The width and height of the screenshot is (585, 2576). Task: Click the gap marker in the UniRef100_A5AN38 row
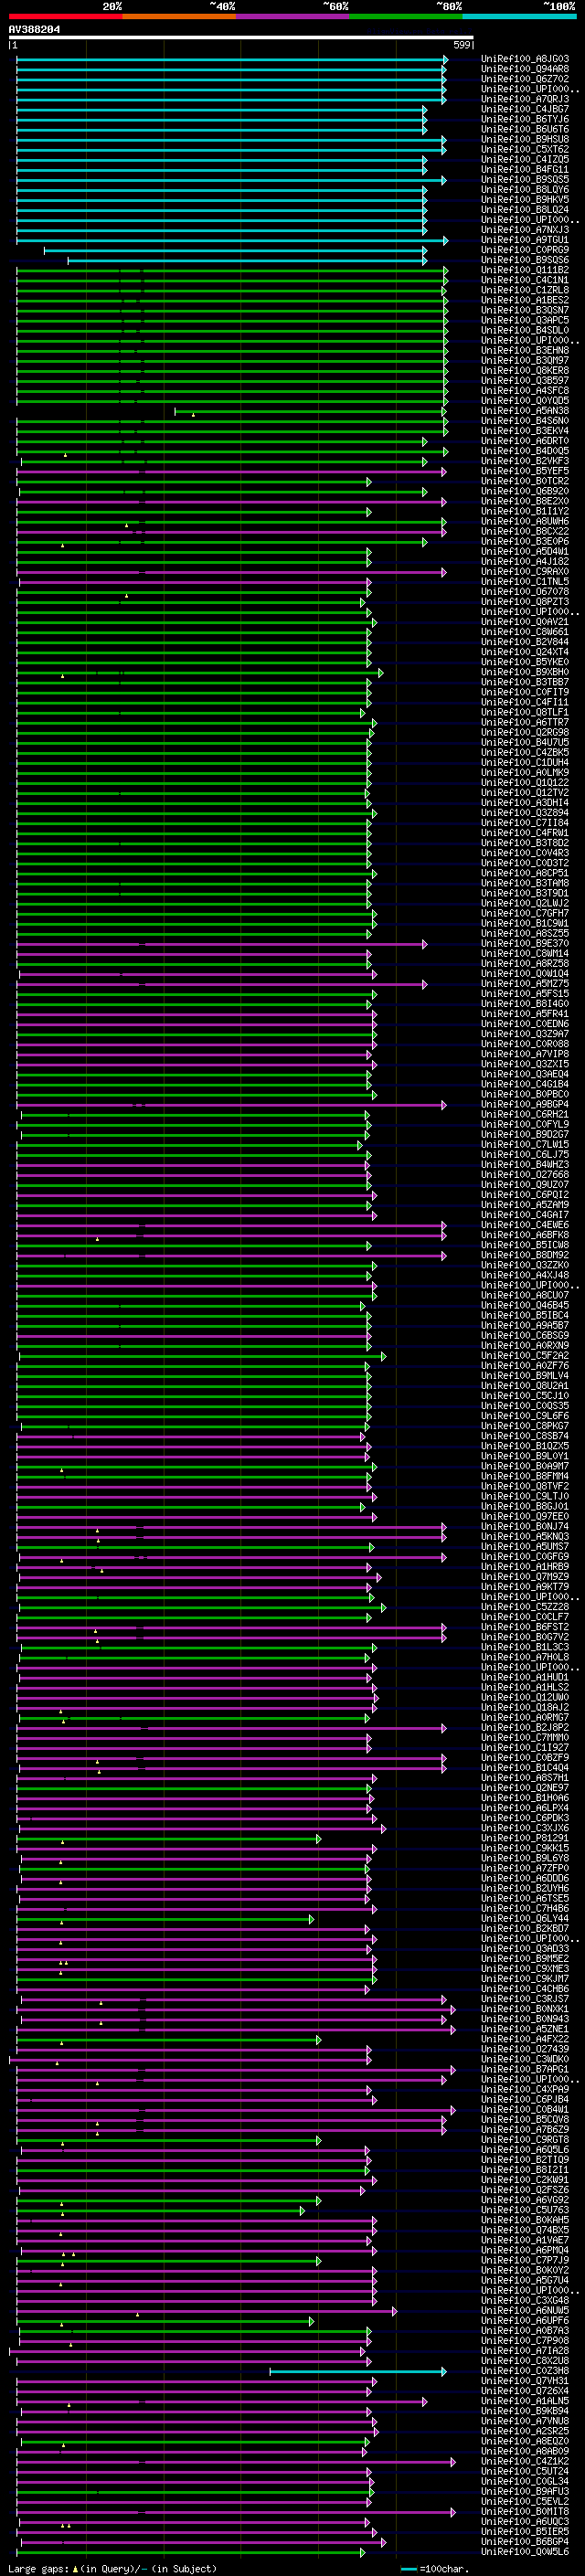point(193,414)
